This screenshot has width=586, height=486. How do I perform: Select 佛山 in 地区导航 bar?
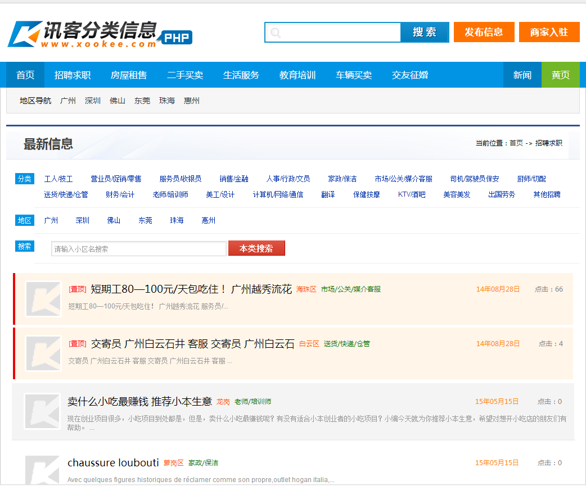[118, 101]
